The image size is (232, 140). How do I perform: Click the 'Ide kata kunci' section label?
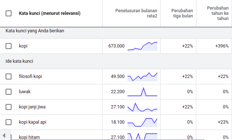click(19, 61)
